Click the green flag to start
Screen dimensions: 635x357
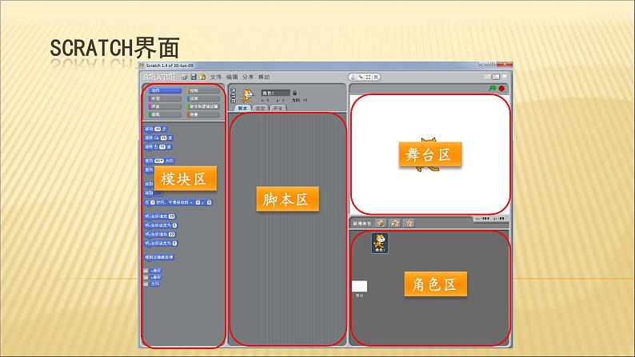[x=493, y=88]
